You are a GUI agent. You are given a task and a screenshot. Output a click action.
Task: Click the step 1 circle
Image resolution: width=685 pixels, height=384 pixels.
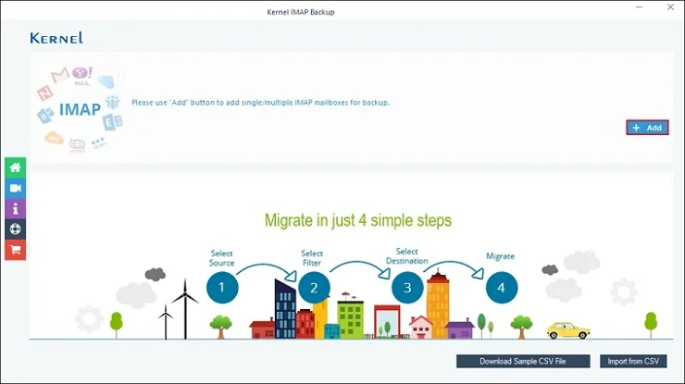point(222,288)
